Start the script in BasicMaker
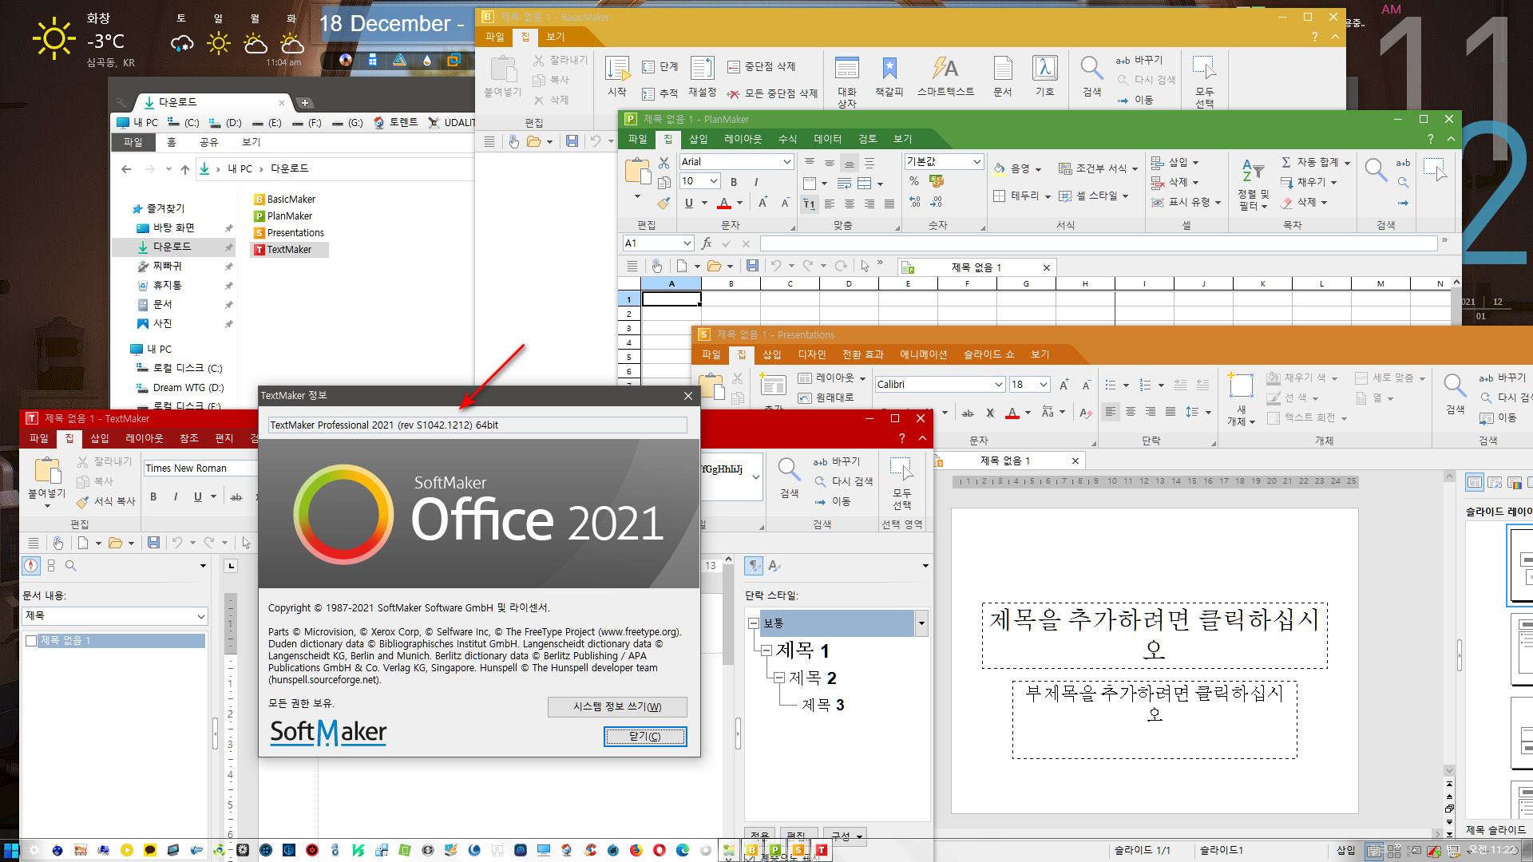This screenshot has width=1533, height=862. (617, 77)
